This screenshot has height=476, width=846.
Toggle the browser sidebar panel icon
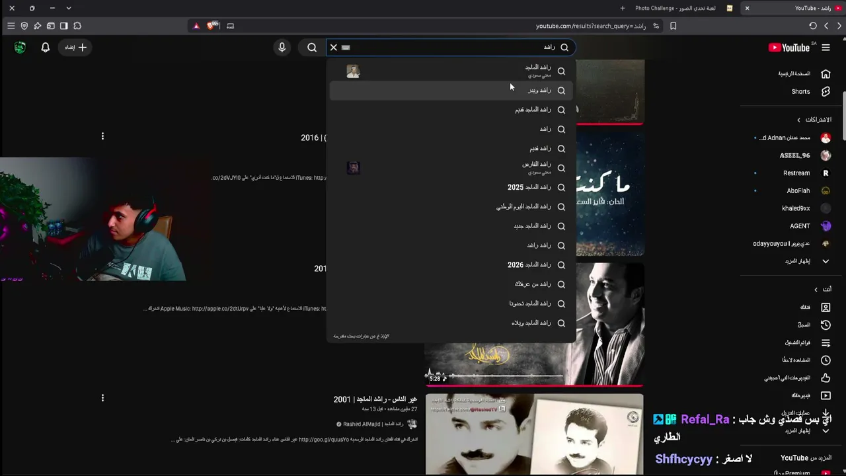[64, 26]
